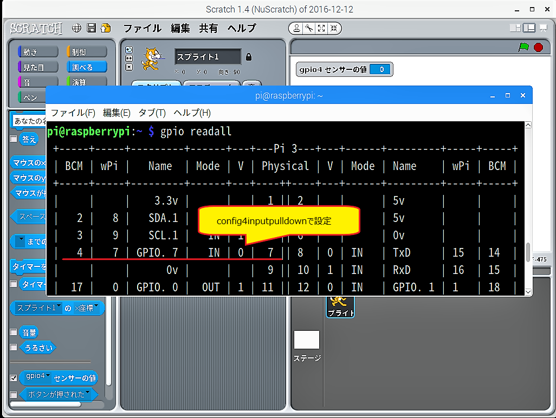Click the 音量 reporter block
Viewport: 556px width, 418px height.
(29, 332)
